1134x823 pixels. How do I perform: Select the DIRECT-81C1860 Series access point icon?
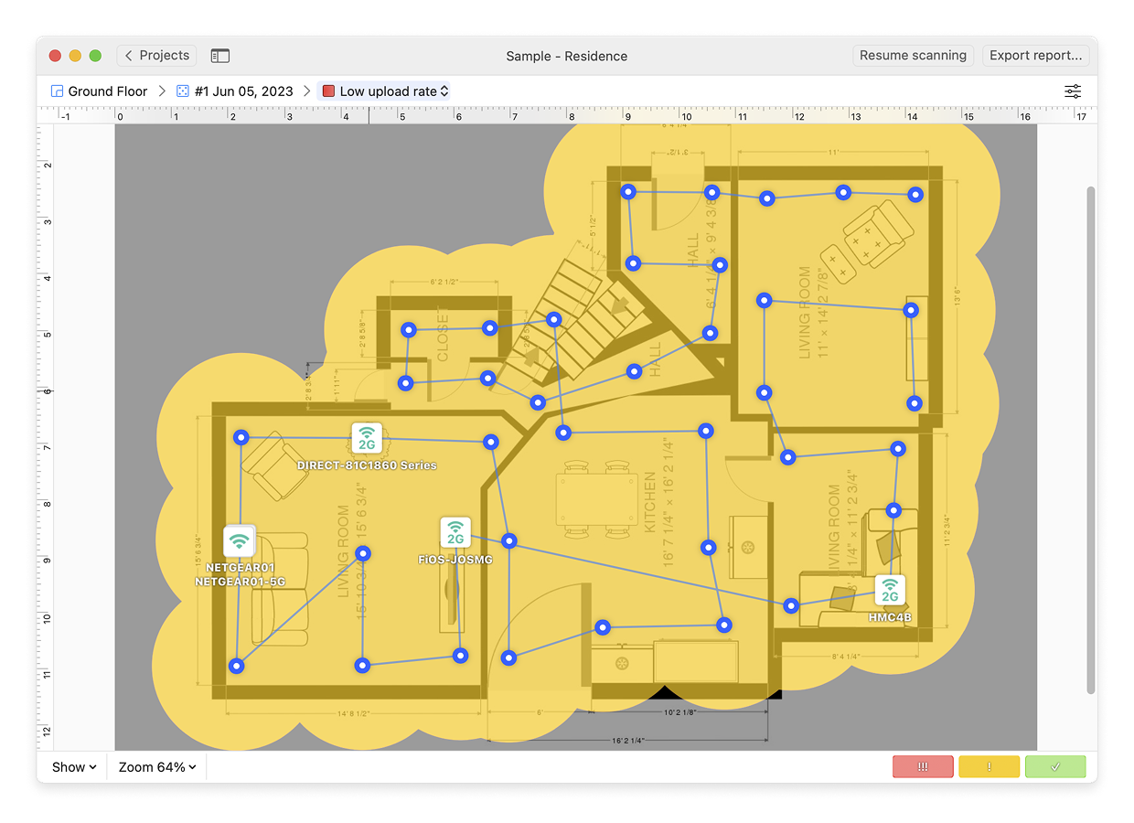click(367, 438)
